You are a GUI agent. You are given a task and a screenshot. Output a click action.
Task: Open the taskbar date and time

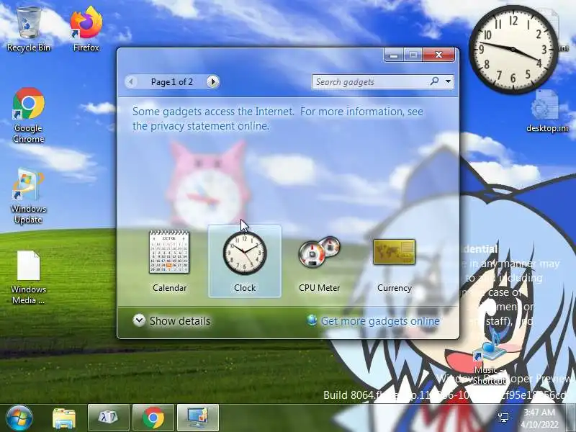click(x=539, y=418)
